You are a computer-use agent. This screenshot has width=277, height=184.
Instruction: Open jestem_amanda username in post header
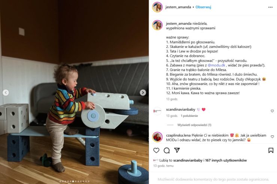click(x=178, y=7)
